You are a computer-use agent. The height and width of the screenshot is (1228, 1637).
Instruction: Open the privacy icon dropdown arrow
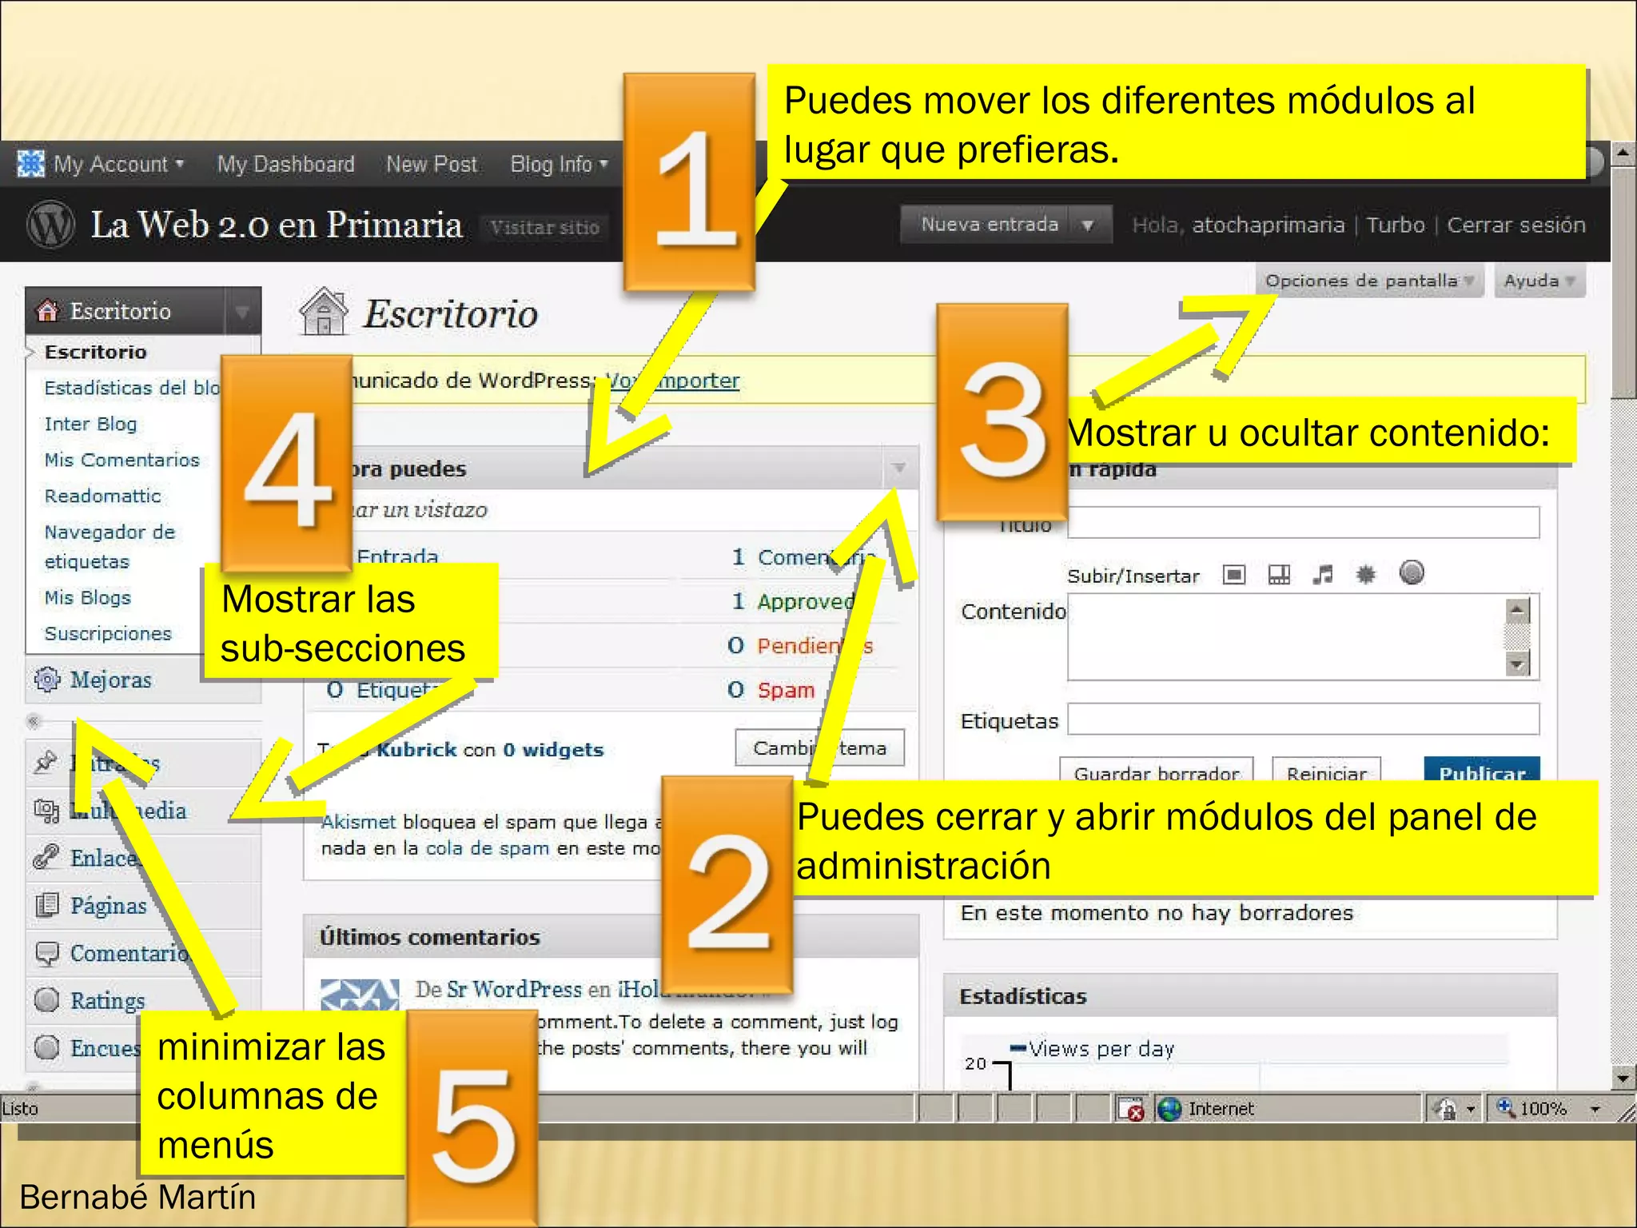tap(1471, 1109)
